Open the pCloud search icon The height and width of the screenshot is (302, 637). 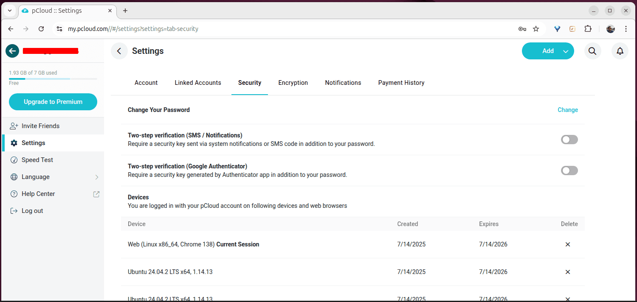pyautogui.click(x=592, y=51)
